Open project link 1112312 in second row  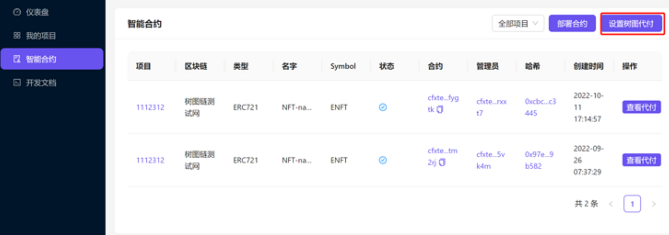coord(150,160)
